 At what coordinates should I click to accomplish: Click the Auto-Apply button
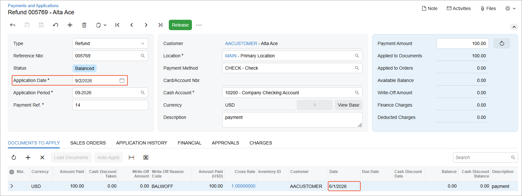click(109, 157)
